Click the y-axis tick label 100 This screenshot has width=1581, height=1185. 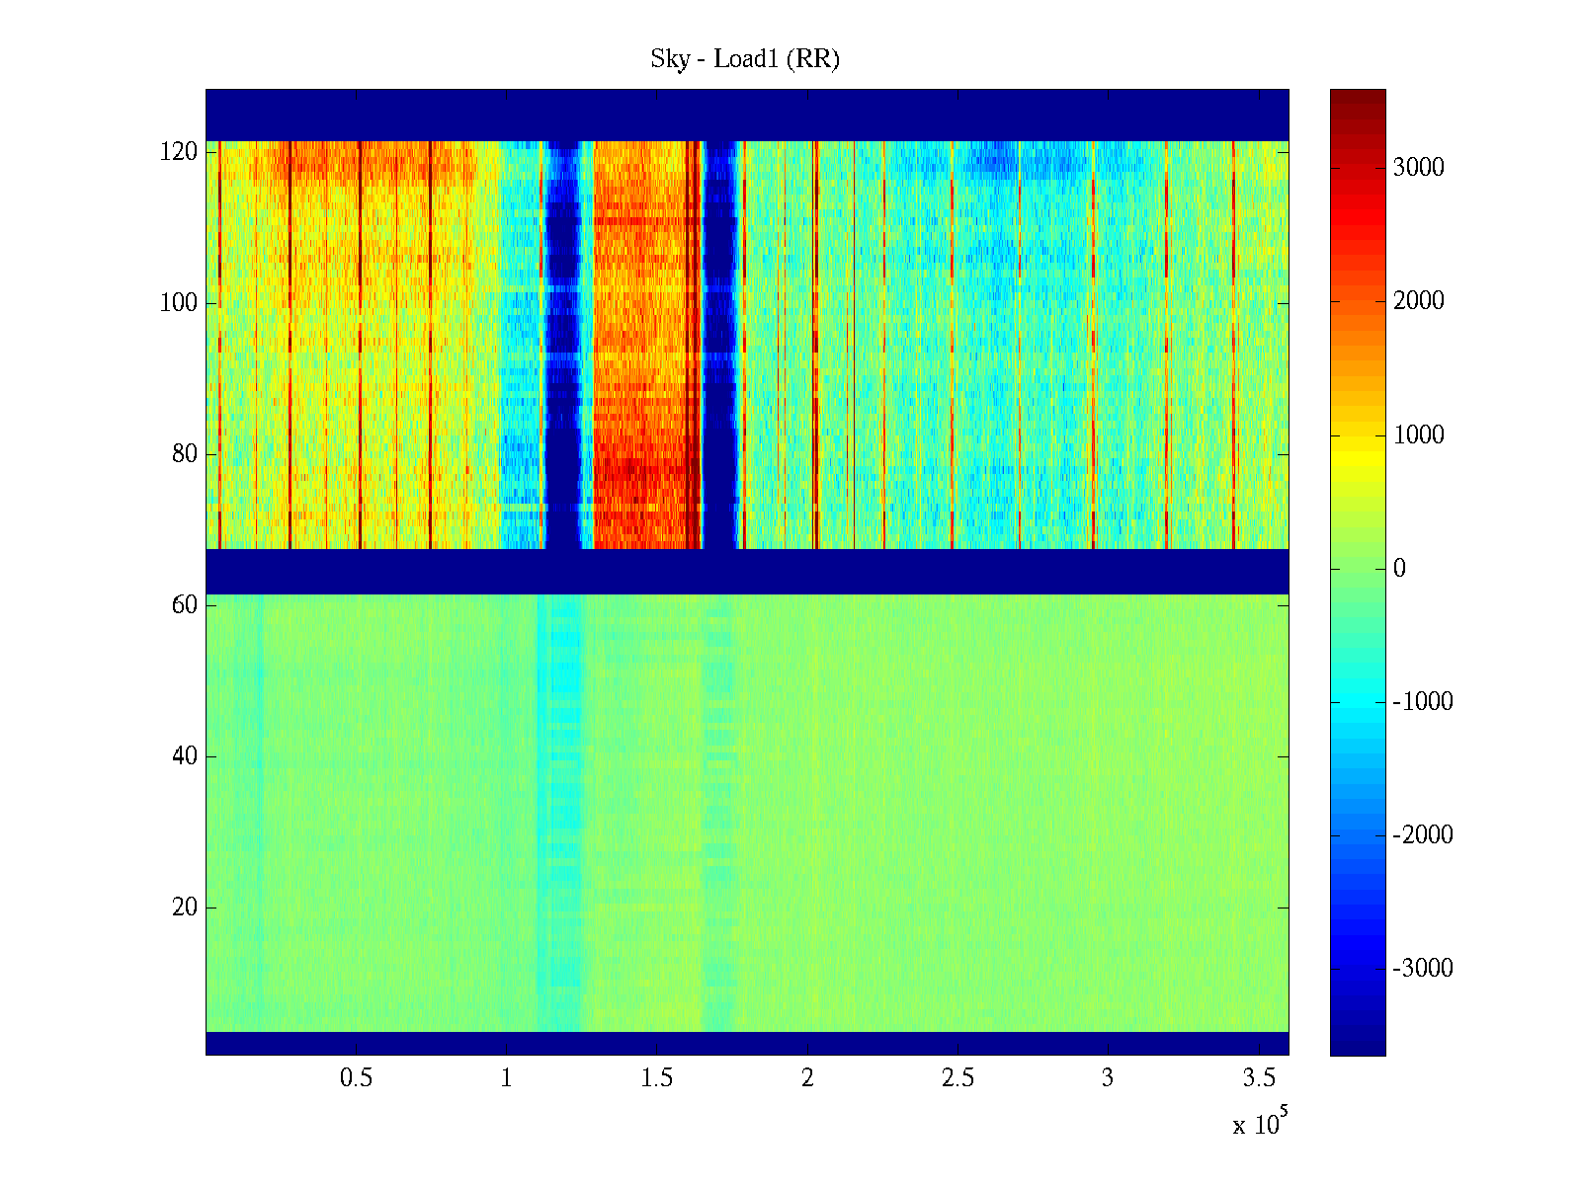tap(179, 303)
